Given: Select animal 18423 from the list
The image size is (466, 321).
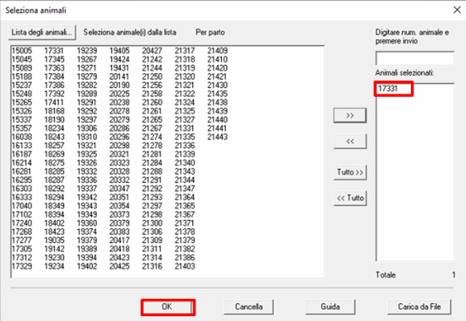Looking at the screenshot, I should click(x=54, y=232).
